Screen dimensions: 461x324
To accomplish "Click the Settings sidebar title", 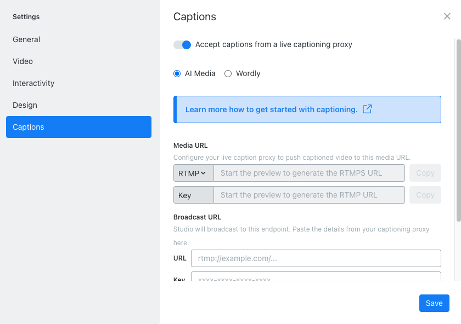I will click(26, 17).
